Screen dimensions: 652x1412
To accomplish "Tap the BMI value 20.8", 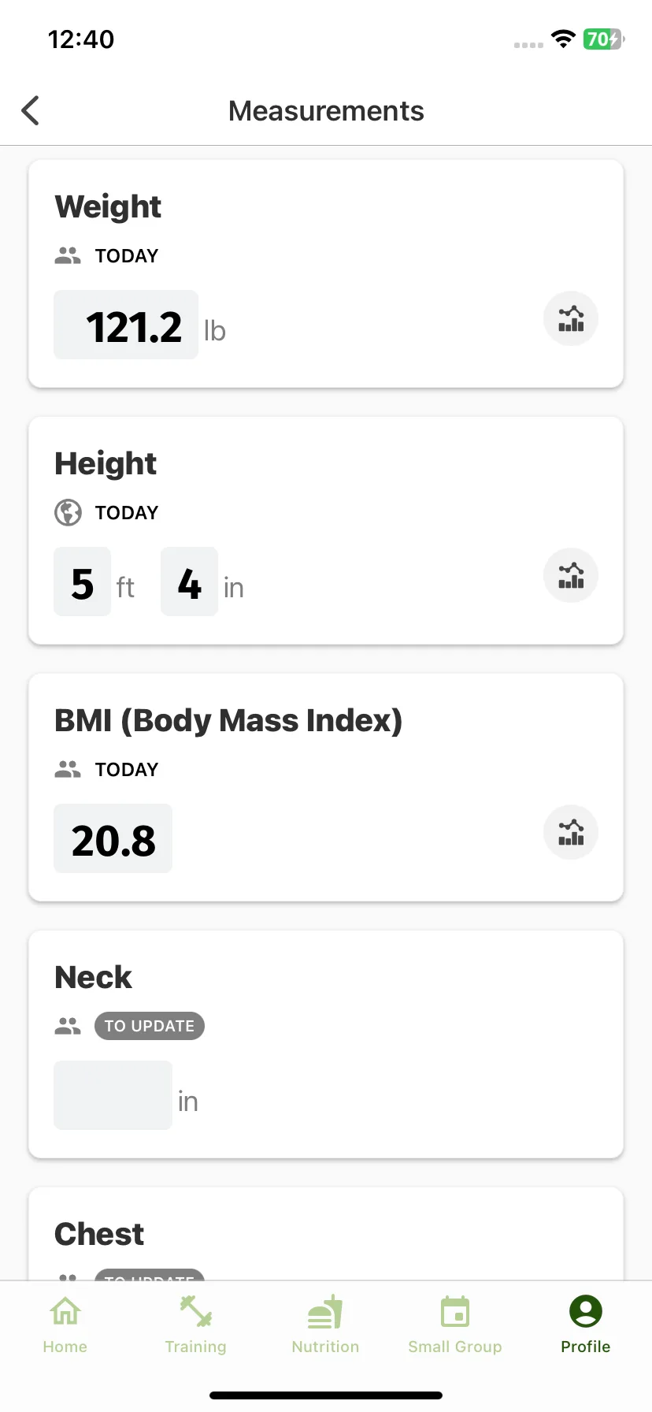I will click(x=113, y=838).
